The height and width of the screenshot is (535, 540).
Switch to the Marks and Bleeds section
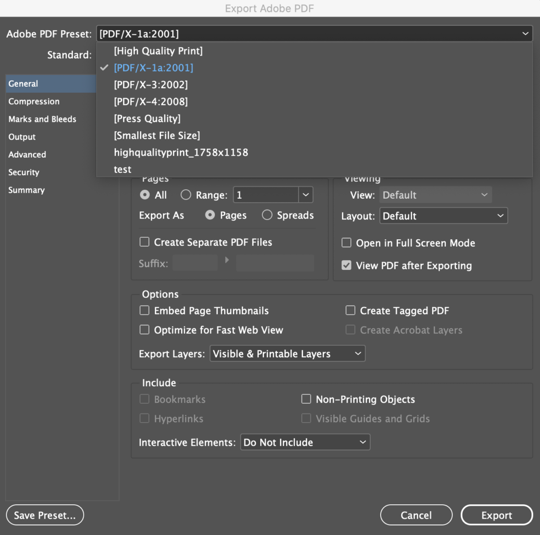click(x=42, y=119)
